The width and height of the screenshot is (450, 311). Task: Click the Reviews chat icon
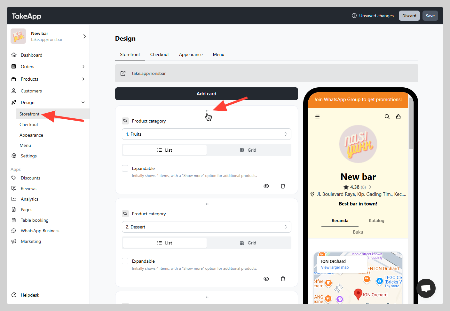point(14,188)
